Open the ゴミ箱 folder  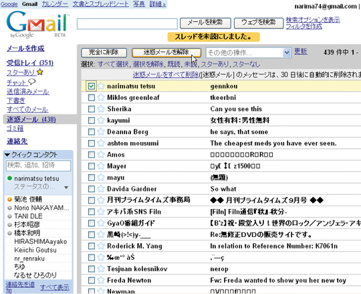click(15, 128)
